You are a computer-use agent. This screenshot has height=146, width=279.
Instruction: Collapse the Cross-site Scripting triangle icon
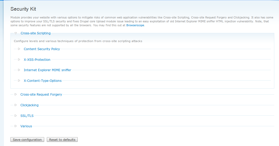16,33
